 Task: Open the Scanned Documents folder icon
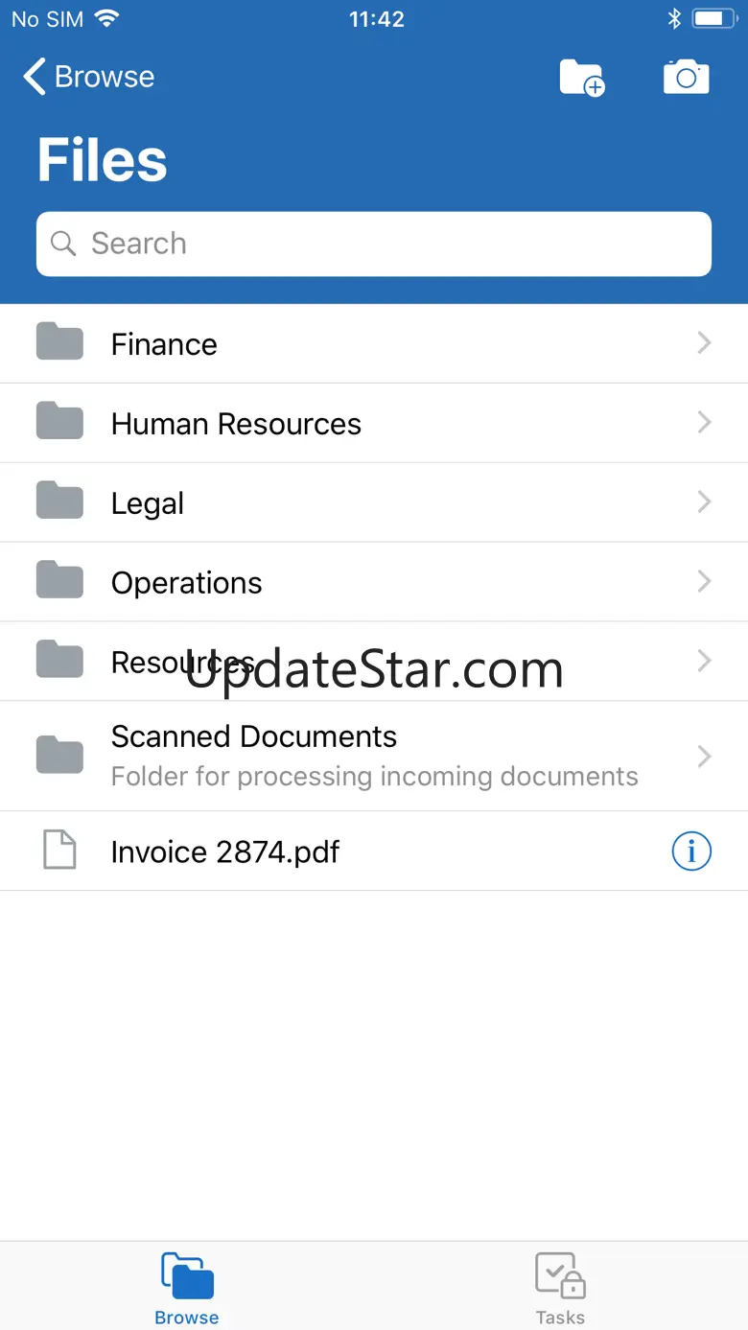59,756
